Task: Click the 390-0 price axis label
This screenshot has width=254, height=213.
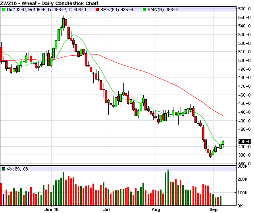Action: tap(244, 155)
